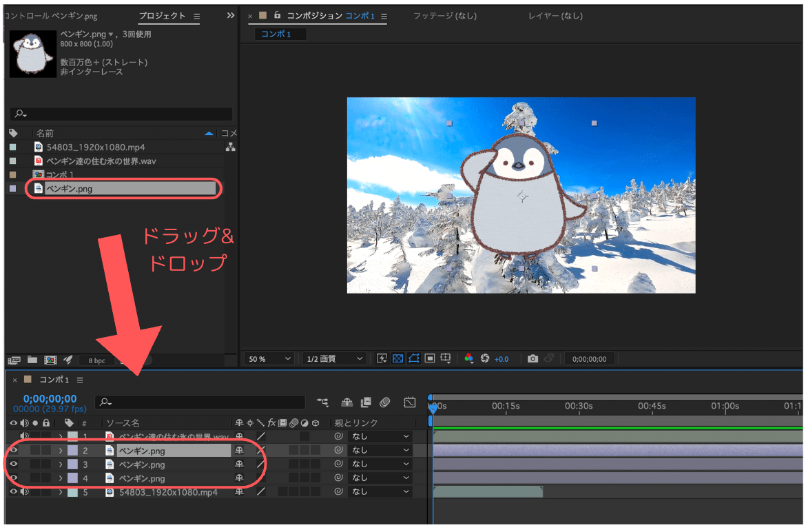Viewport: 806px width, 532px height.
Task: Select 54803_1920x1080.mp4 in Project panel
Action: (96, 147)
